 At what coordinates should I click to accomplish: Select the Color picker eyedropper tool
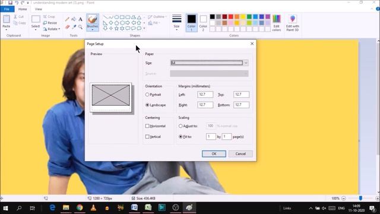click(74, 27)
